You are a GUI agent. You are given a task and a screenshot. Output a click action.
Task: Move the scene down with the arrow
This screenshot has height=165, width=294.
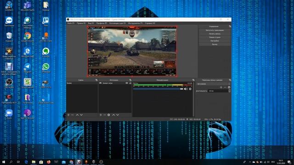point(81,115)
